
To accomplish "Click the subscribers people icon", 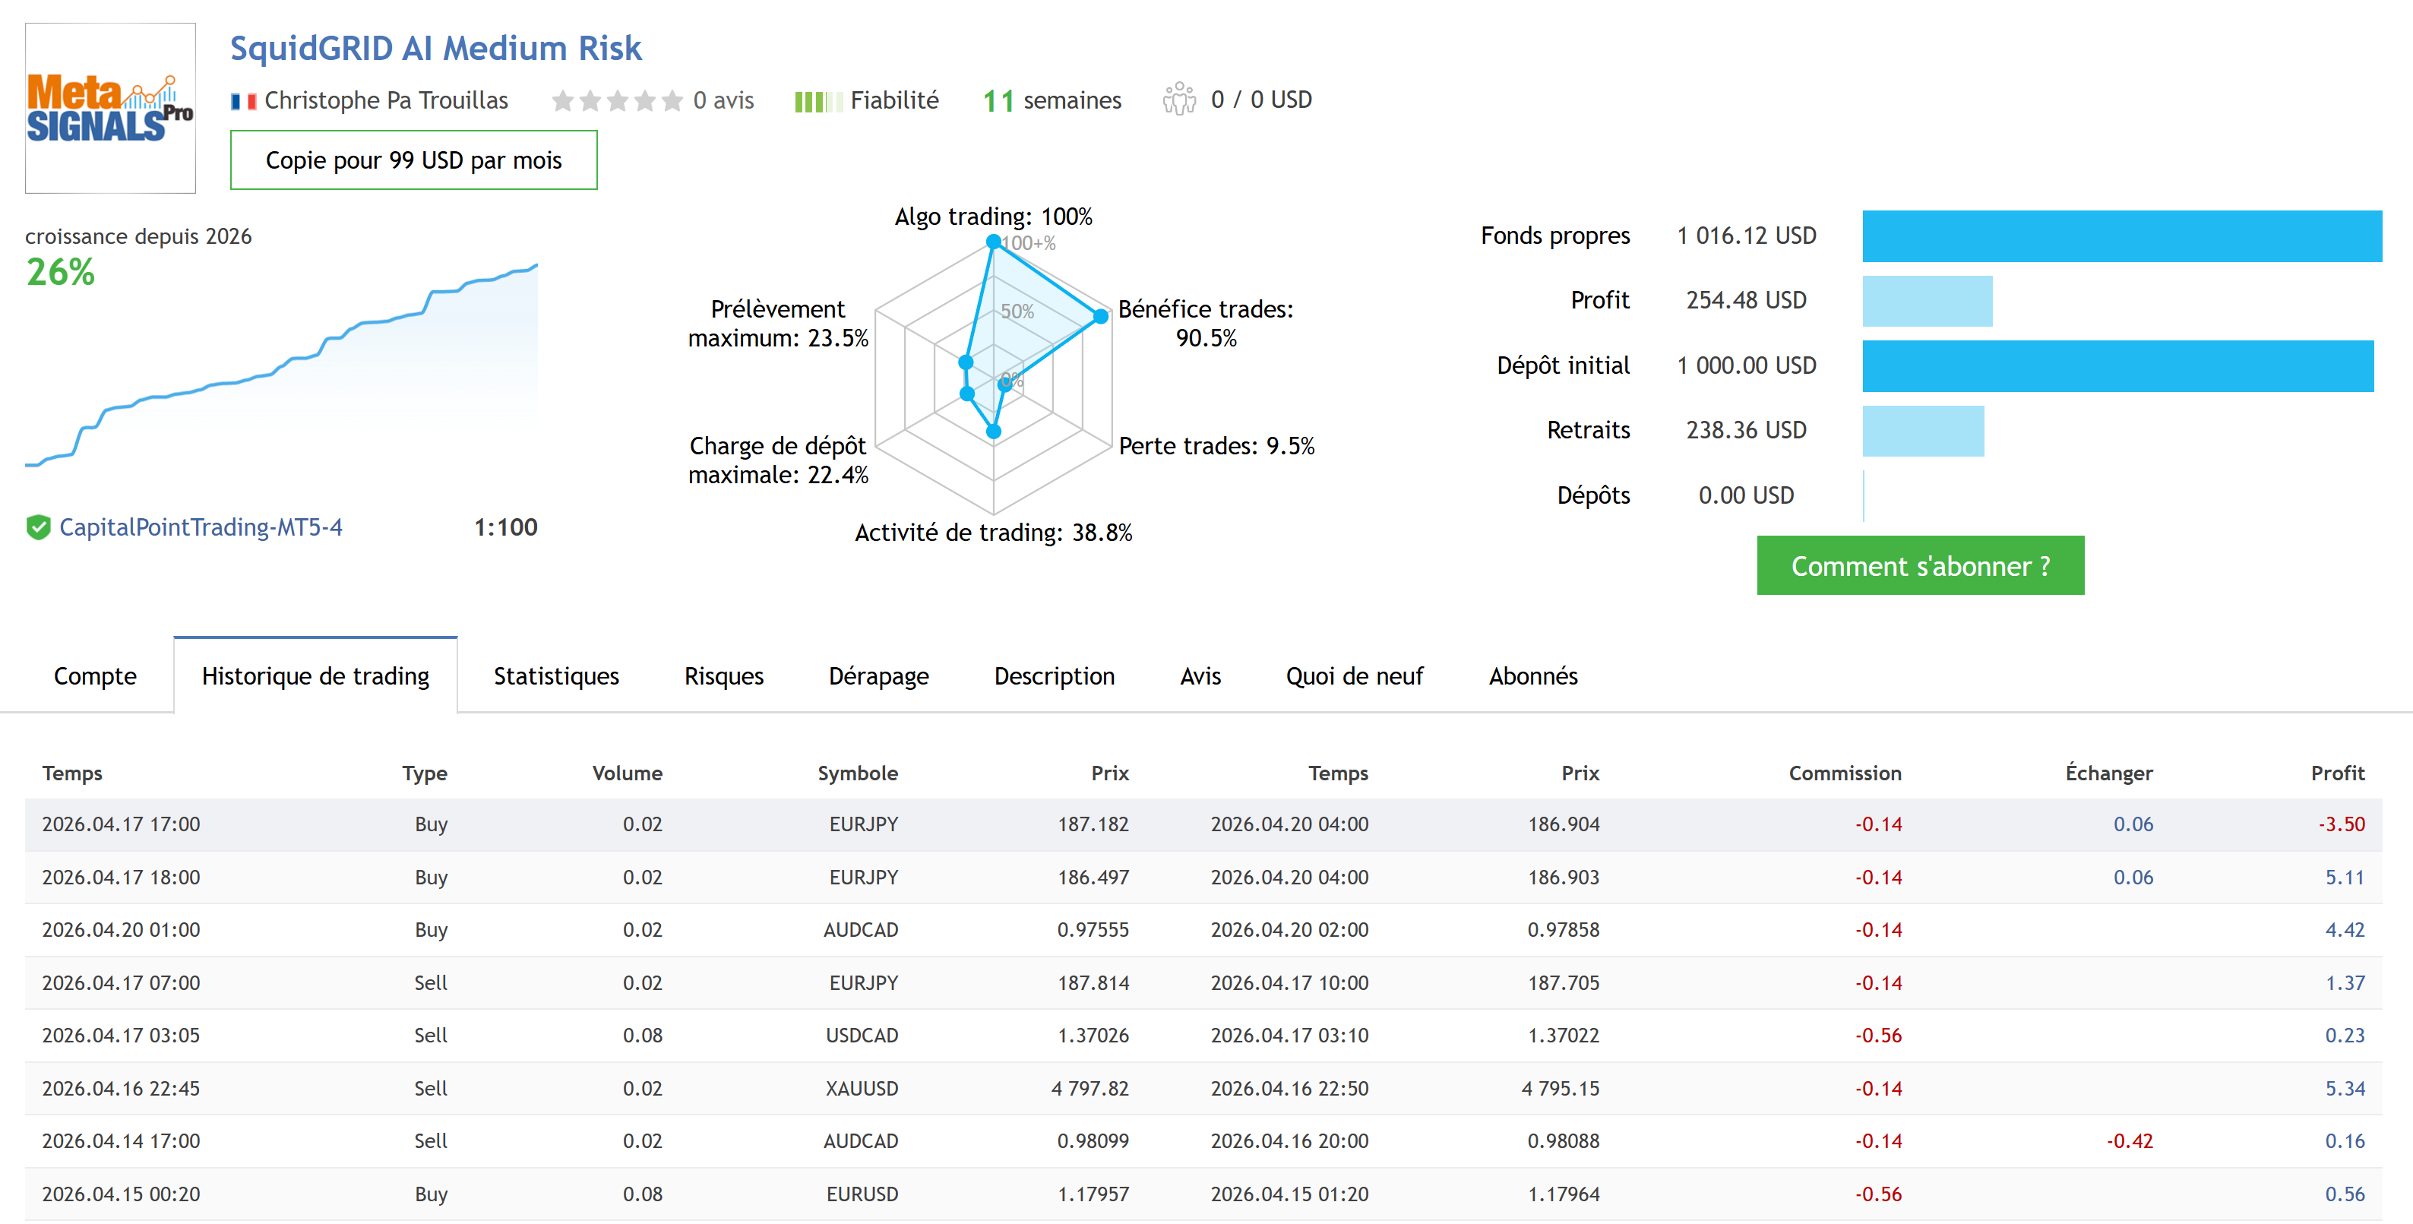I will [1178, 100].
